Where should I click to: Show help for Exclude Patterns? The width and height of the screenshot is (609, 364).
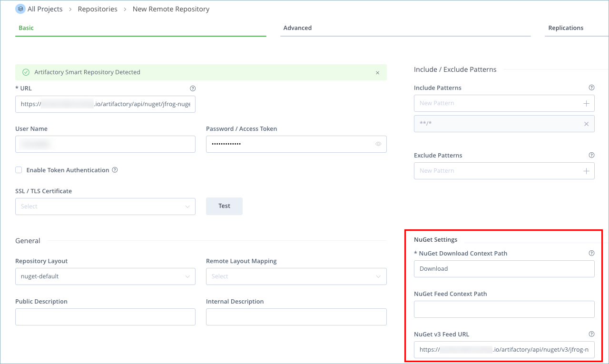click(x=591, y=155)
